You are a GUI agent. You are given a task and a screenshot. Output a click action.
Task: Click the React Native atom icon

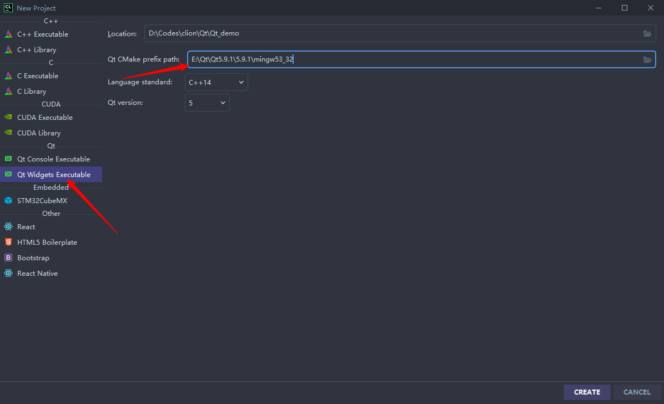(x=8, y=273)
